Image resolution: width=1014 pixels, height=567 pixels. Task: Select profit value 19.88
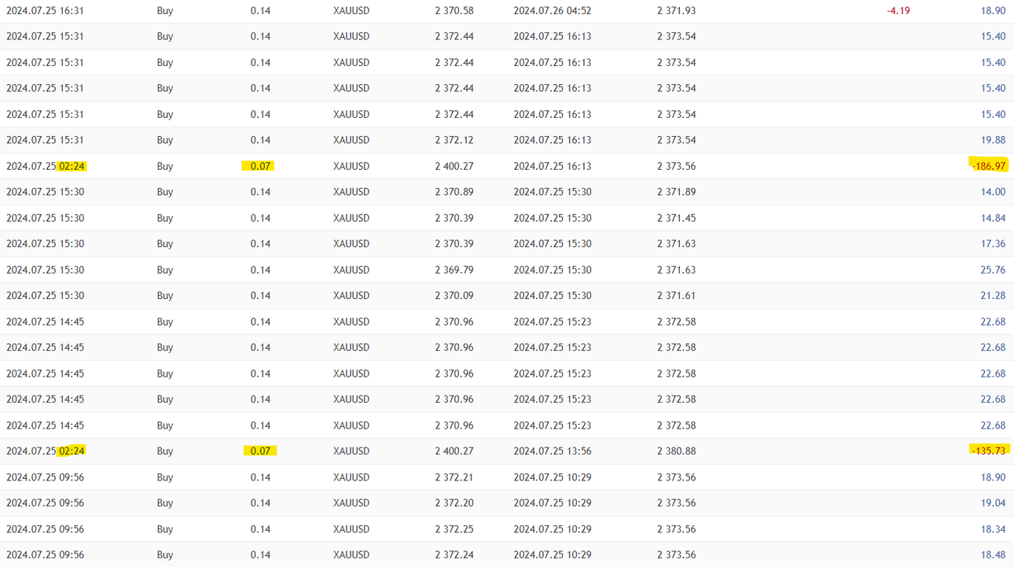(x=993, y=140)
